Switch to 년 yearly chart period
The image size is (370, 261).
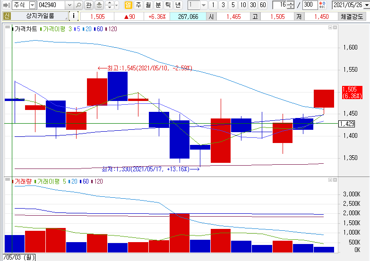[178, 5]
